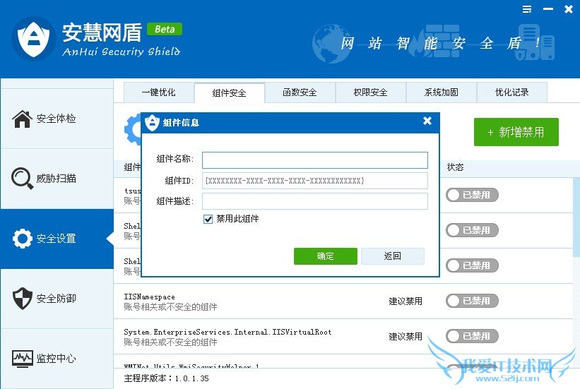
Task: Select the 威胁扫描 magnifier icon
Action: (22, 178)
